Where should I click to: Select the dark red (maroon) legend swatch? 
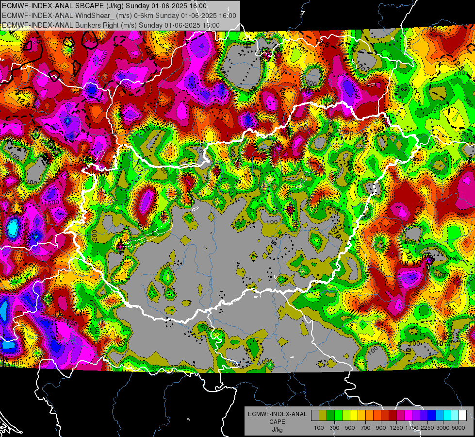tap(393, 416)
